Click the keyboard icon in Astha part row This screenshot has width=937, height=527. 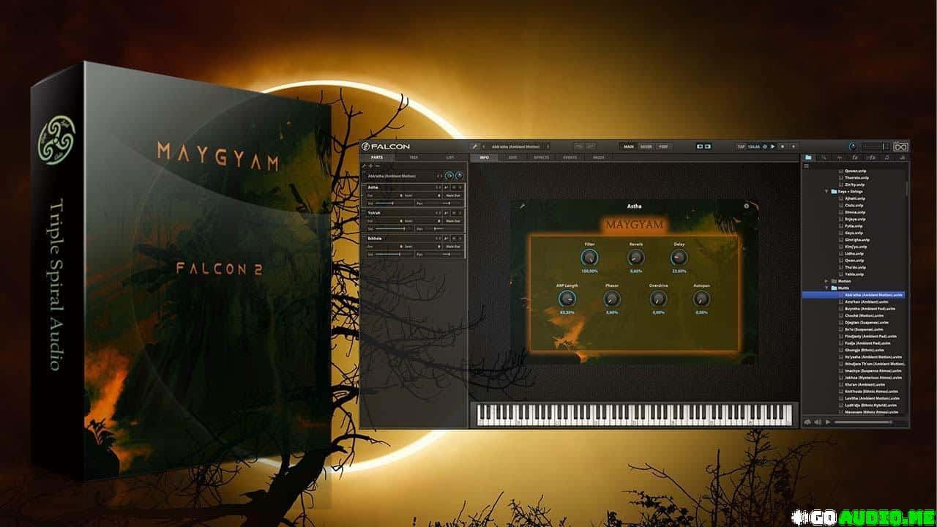(x=446, y=187)
